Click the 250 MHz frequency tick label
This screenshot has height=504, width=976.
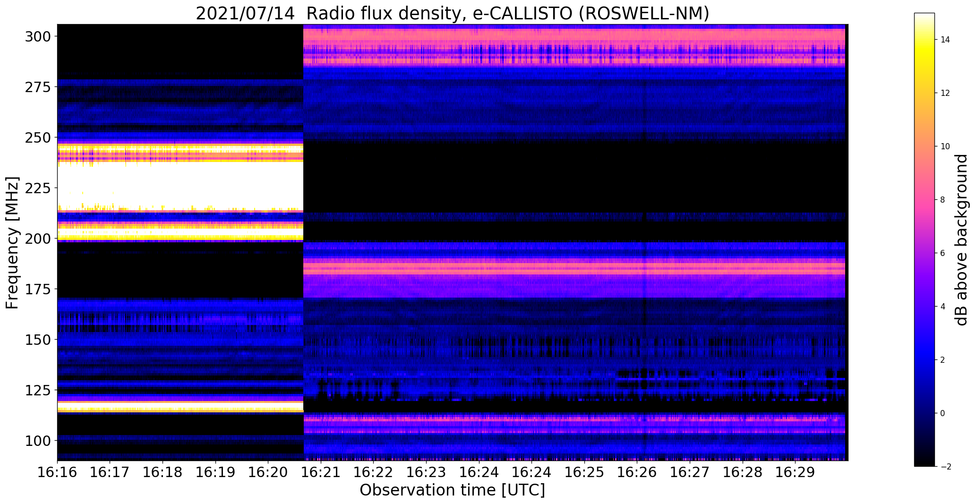point(38,137)
